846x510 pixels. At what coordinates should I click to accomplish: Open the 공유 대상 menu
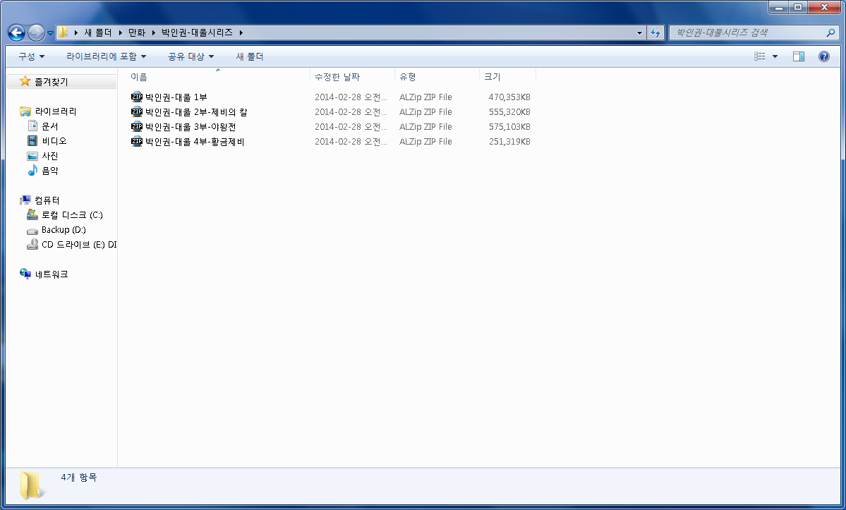[191, 56]
